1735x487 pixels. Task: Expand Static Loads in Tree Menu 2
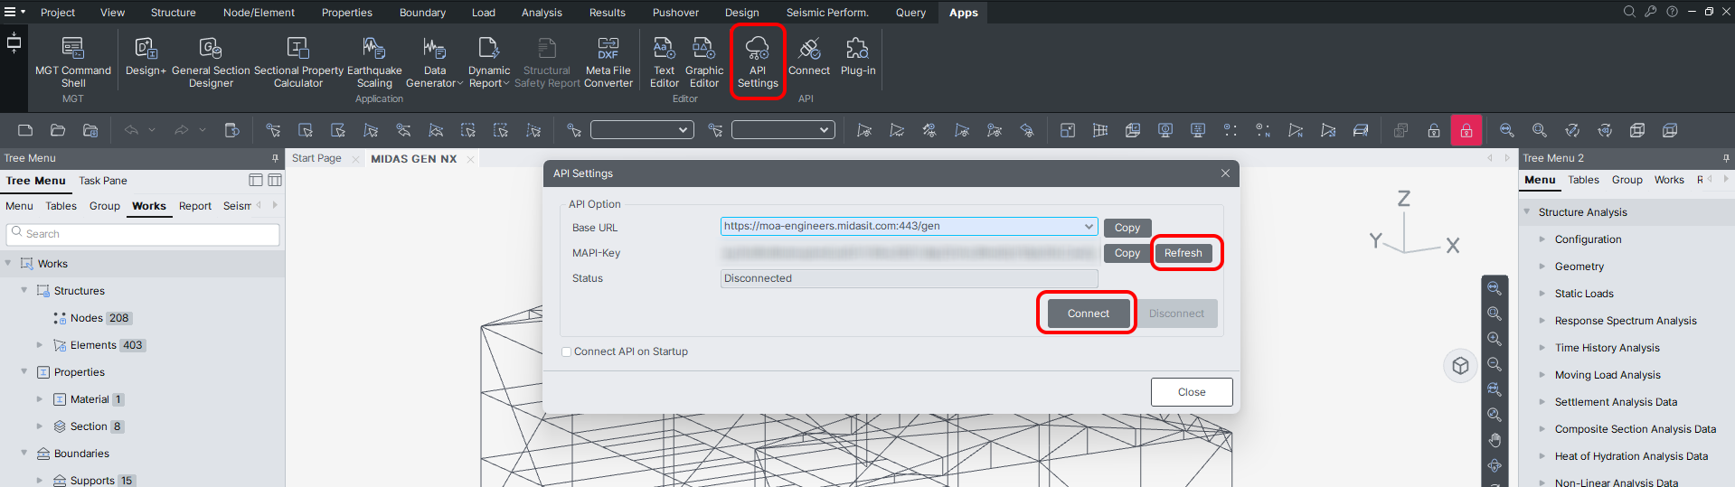click(x=1542, y=294)
